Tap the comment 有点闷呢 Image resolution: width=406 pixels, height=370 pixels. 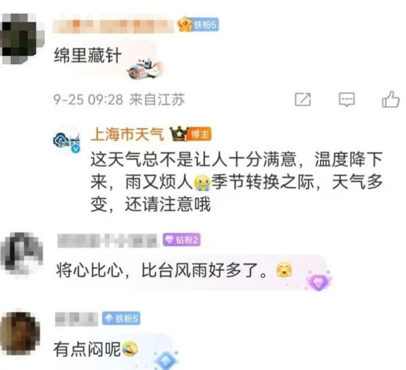[87, 349]
